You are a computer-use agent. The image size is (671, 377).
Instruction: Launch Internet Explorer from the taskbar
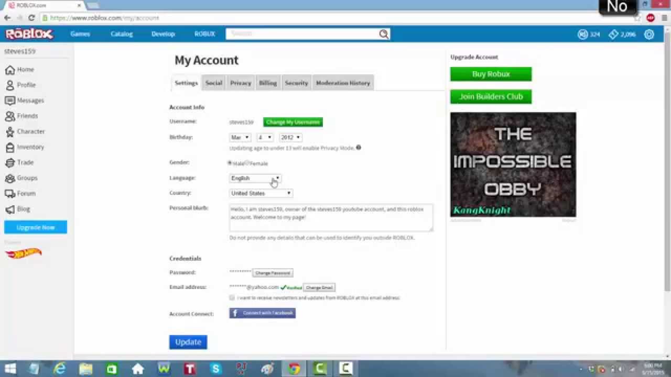tap(60, 369)
